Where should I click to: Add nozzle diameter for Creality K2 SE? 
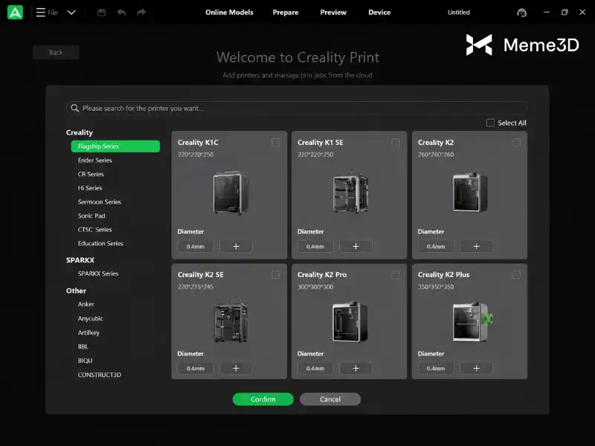click(236, 368)
